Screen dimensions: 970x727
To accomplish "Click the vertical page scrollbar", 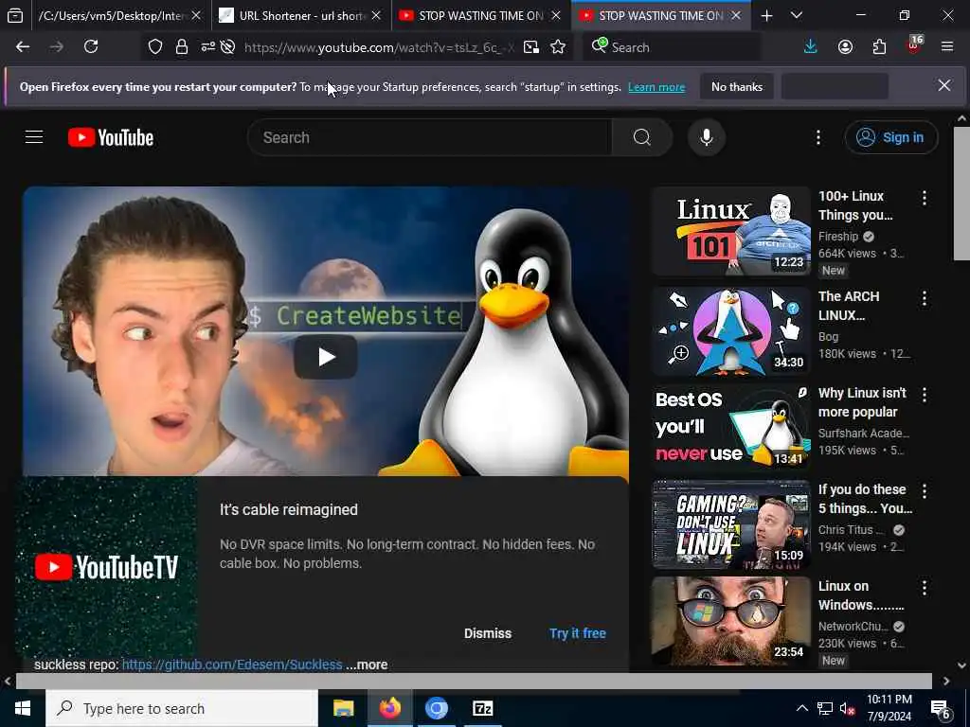I will (x=961, y=193).
